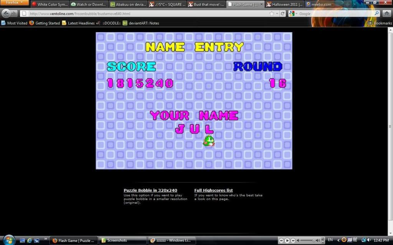Click the Switch Between Windows quick launch icon

click(x=36, y=240)
